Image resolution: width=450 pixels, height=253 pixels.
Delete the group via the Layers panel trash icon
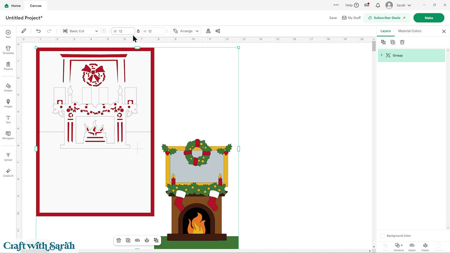tap(402, 42)
